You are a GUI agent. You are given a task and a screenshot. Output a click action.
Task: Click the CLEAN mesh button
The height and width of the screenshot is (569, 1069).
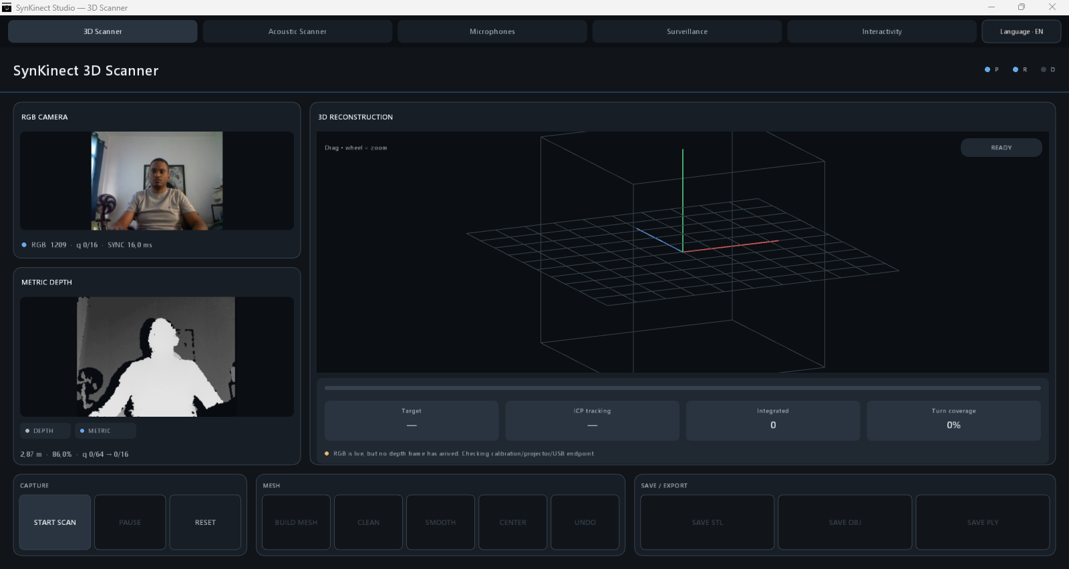point(368,522)
